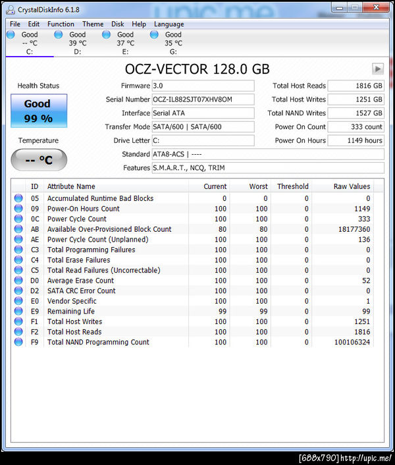Image resolution: width=395 pixels, height=465 pixels.
Task: Click status orb for Power Cycle Count (Unplanned)
Action: coord(18,239)
